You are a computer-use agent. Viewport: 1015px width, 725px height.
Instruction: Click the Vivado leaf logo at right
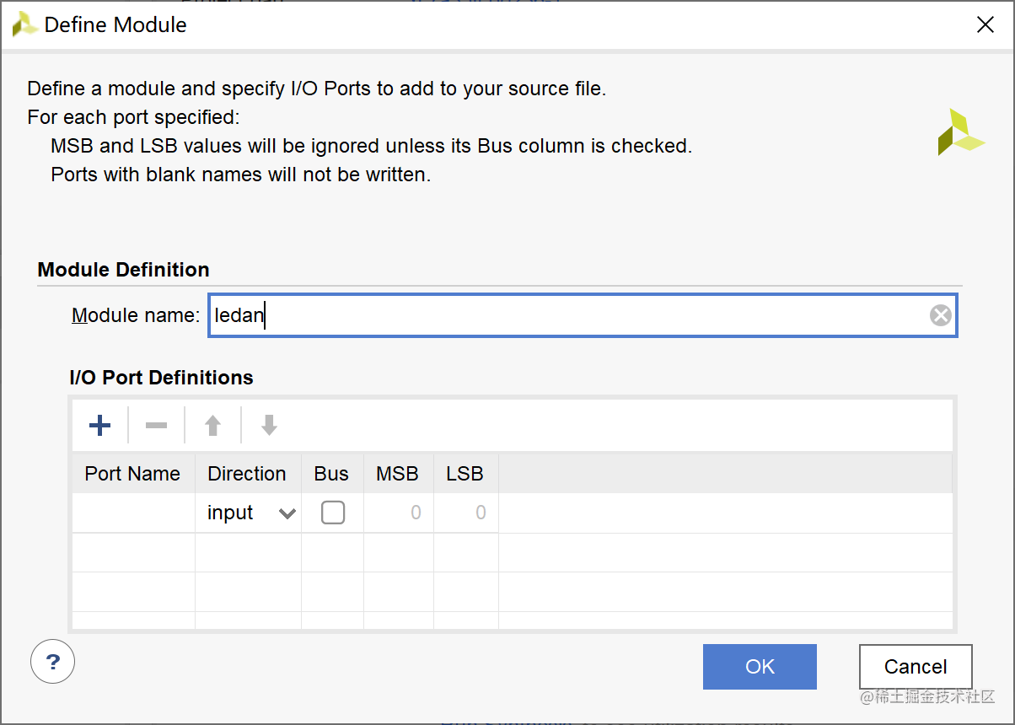[959, 132]
